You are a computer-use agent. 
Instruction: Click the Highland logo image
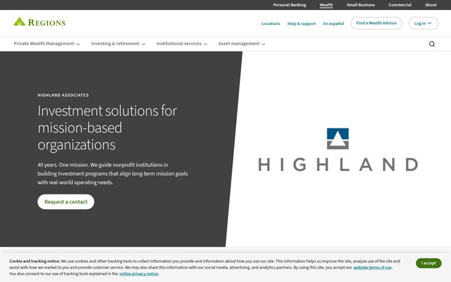[x=338, y=150]
